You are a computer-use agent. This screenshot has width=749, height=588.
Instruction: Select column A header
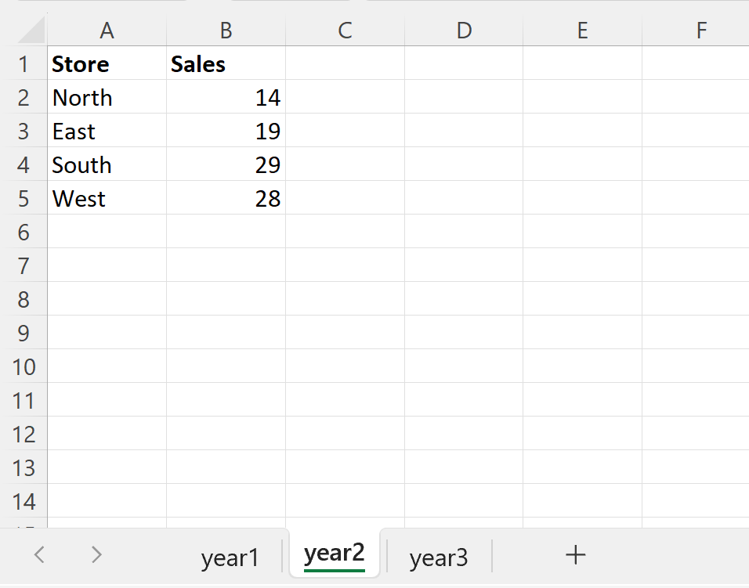[107, 31]
